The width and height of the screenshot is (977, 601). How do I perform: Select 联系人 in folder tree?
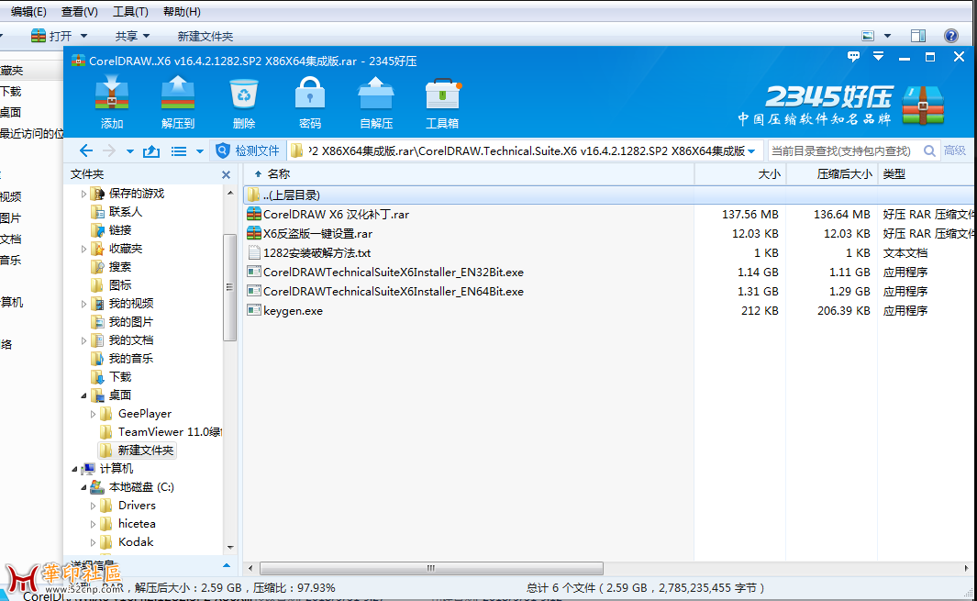point(126,212)
